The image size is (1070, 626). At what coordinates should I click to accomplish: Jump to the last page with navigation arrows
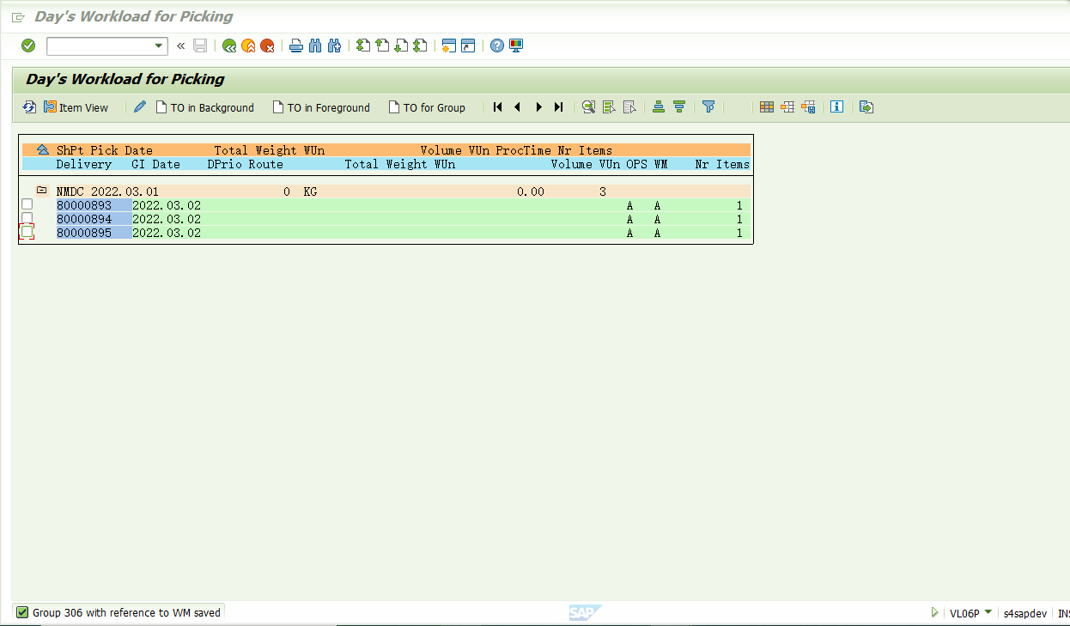[x=558, y=106]
